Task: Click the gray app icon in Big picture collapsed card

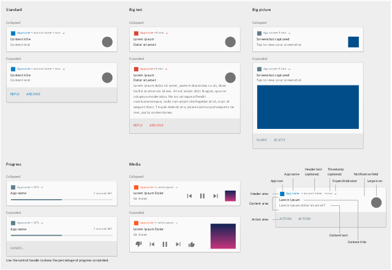Action: tap(259, 33)
